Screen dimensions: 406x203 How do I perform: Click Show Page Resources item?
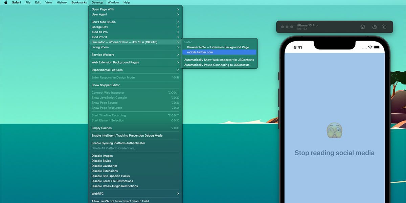(135, 108)
